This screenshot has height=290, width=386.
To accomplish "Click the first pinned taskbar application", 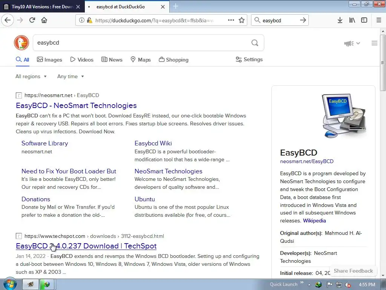I will click(31, 284).
